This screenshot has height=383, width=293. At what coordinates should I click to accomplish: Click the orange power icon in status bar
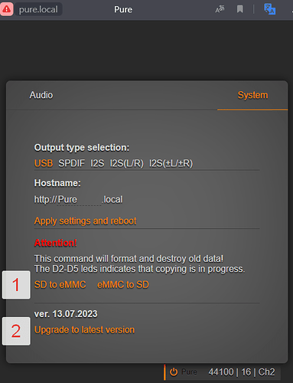click(x=174, y=372)
